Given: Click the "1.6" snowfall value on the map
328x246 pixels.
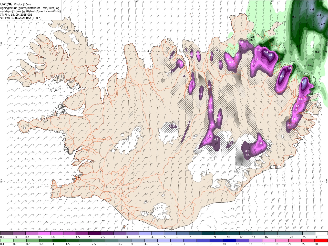Looking at the screenshot, I should click(260, 143).
